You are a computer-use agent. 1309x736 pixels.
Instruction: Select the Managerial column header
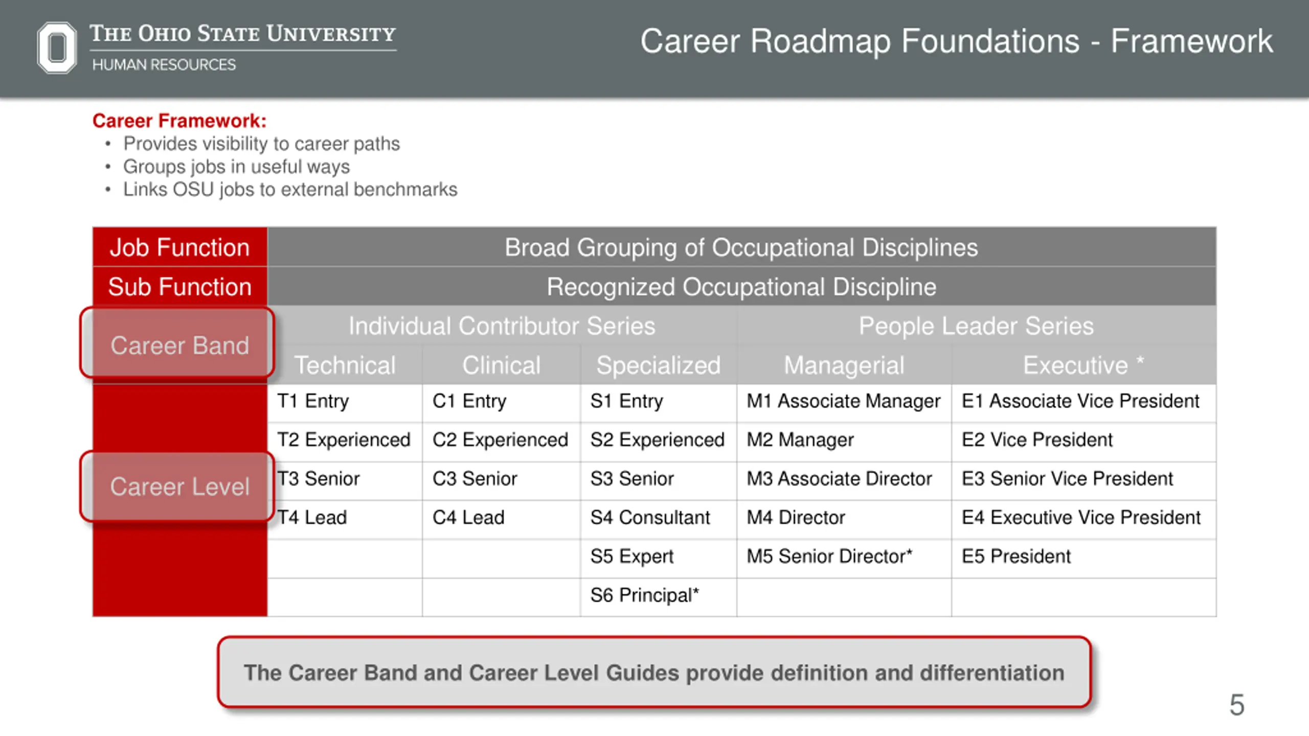click(x=844, y=365)
